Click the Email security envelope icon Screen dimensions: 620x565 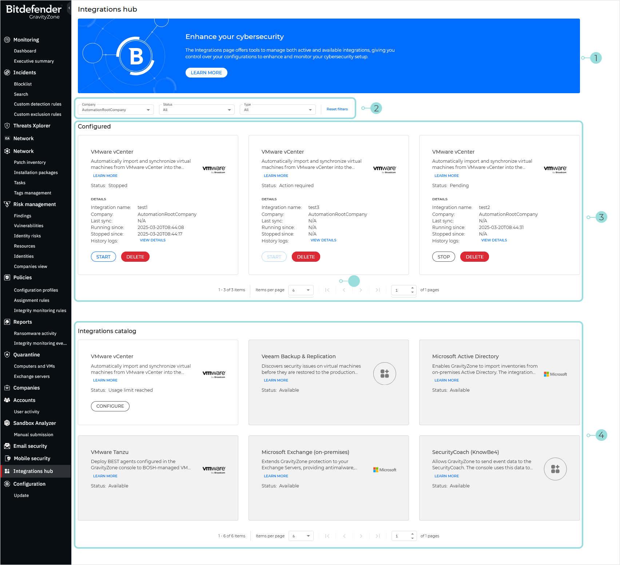[x=7, y=446]
